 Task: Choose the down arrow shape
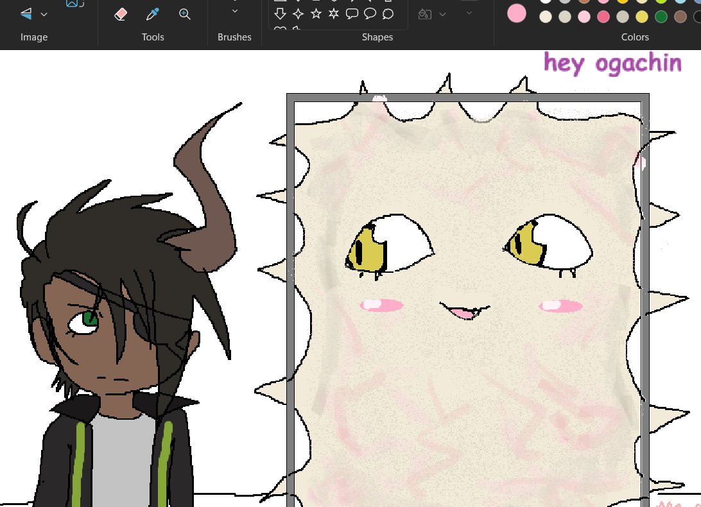coord(280,13)
